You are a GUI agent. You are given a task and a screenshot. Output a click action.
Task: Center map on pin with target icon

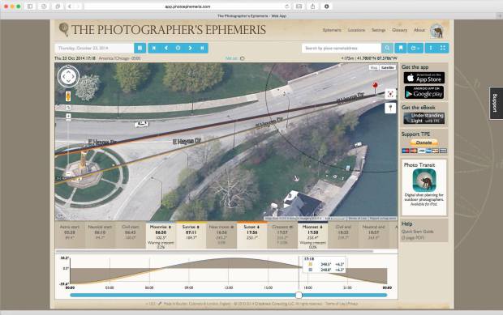[390, 94]
